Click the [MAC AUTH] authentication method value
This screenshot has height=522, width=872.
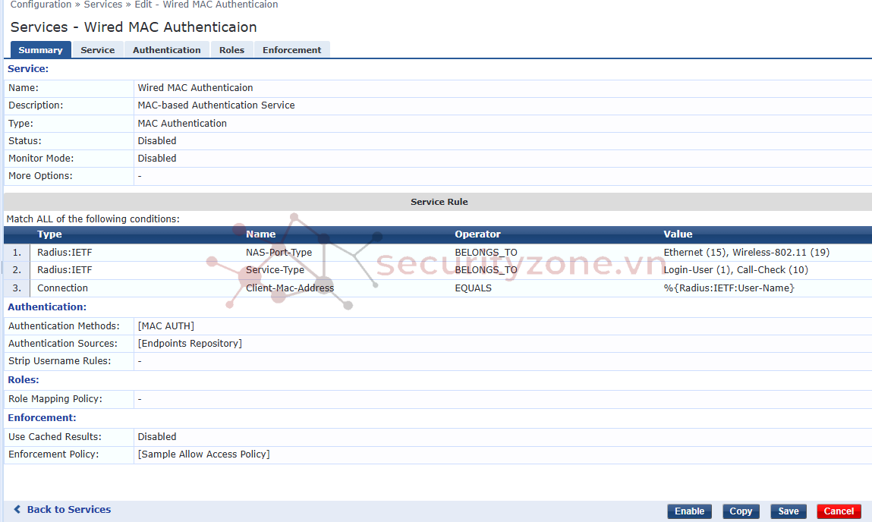coord(165,326)
